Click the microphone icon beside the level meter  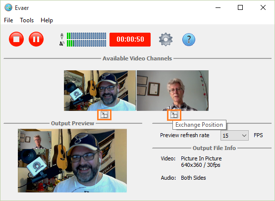click(x=62, y=36)
